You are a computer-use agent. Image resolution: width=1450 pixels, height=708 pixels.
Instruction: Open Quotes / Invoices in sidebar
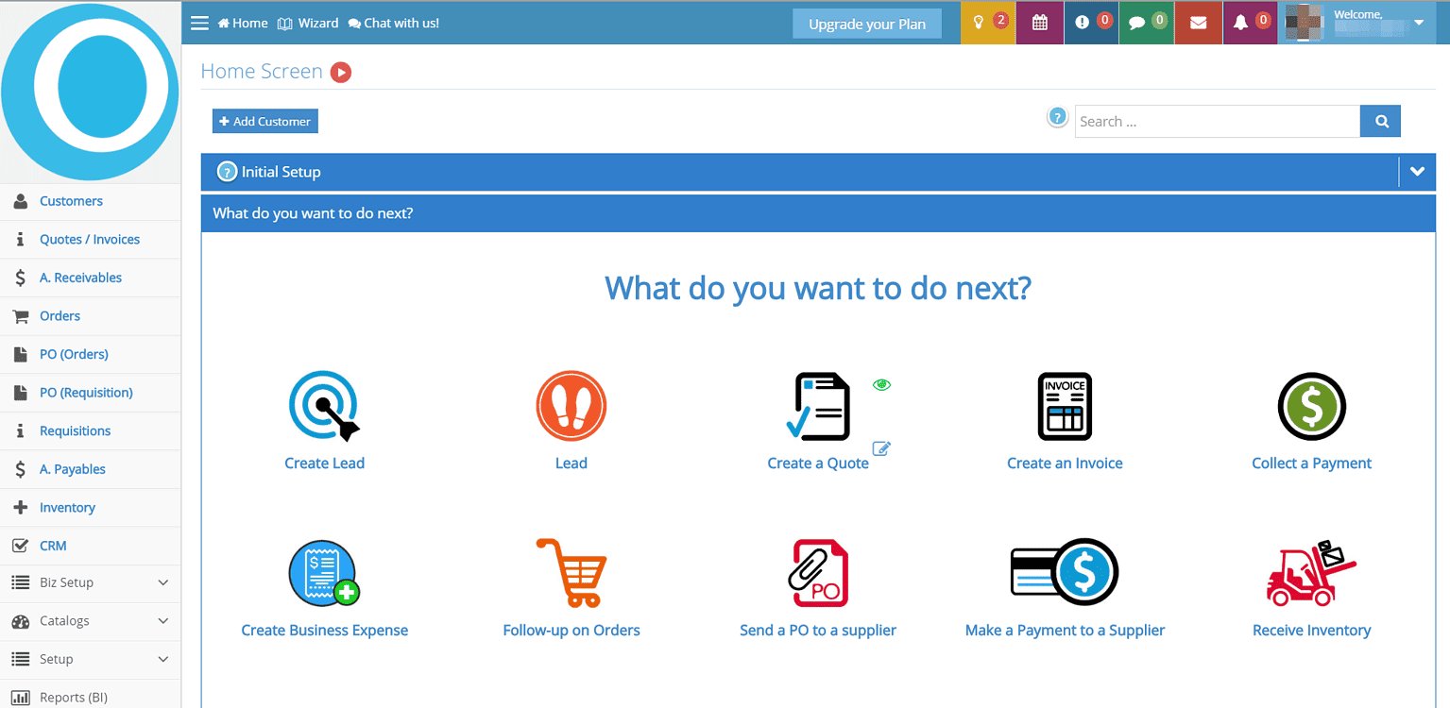(x=90, y=240)
